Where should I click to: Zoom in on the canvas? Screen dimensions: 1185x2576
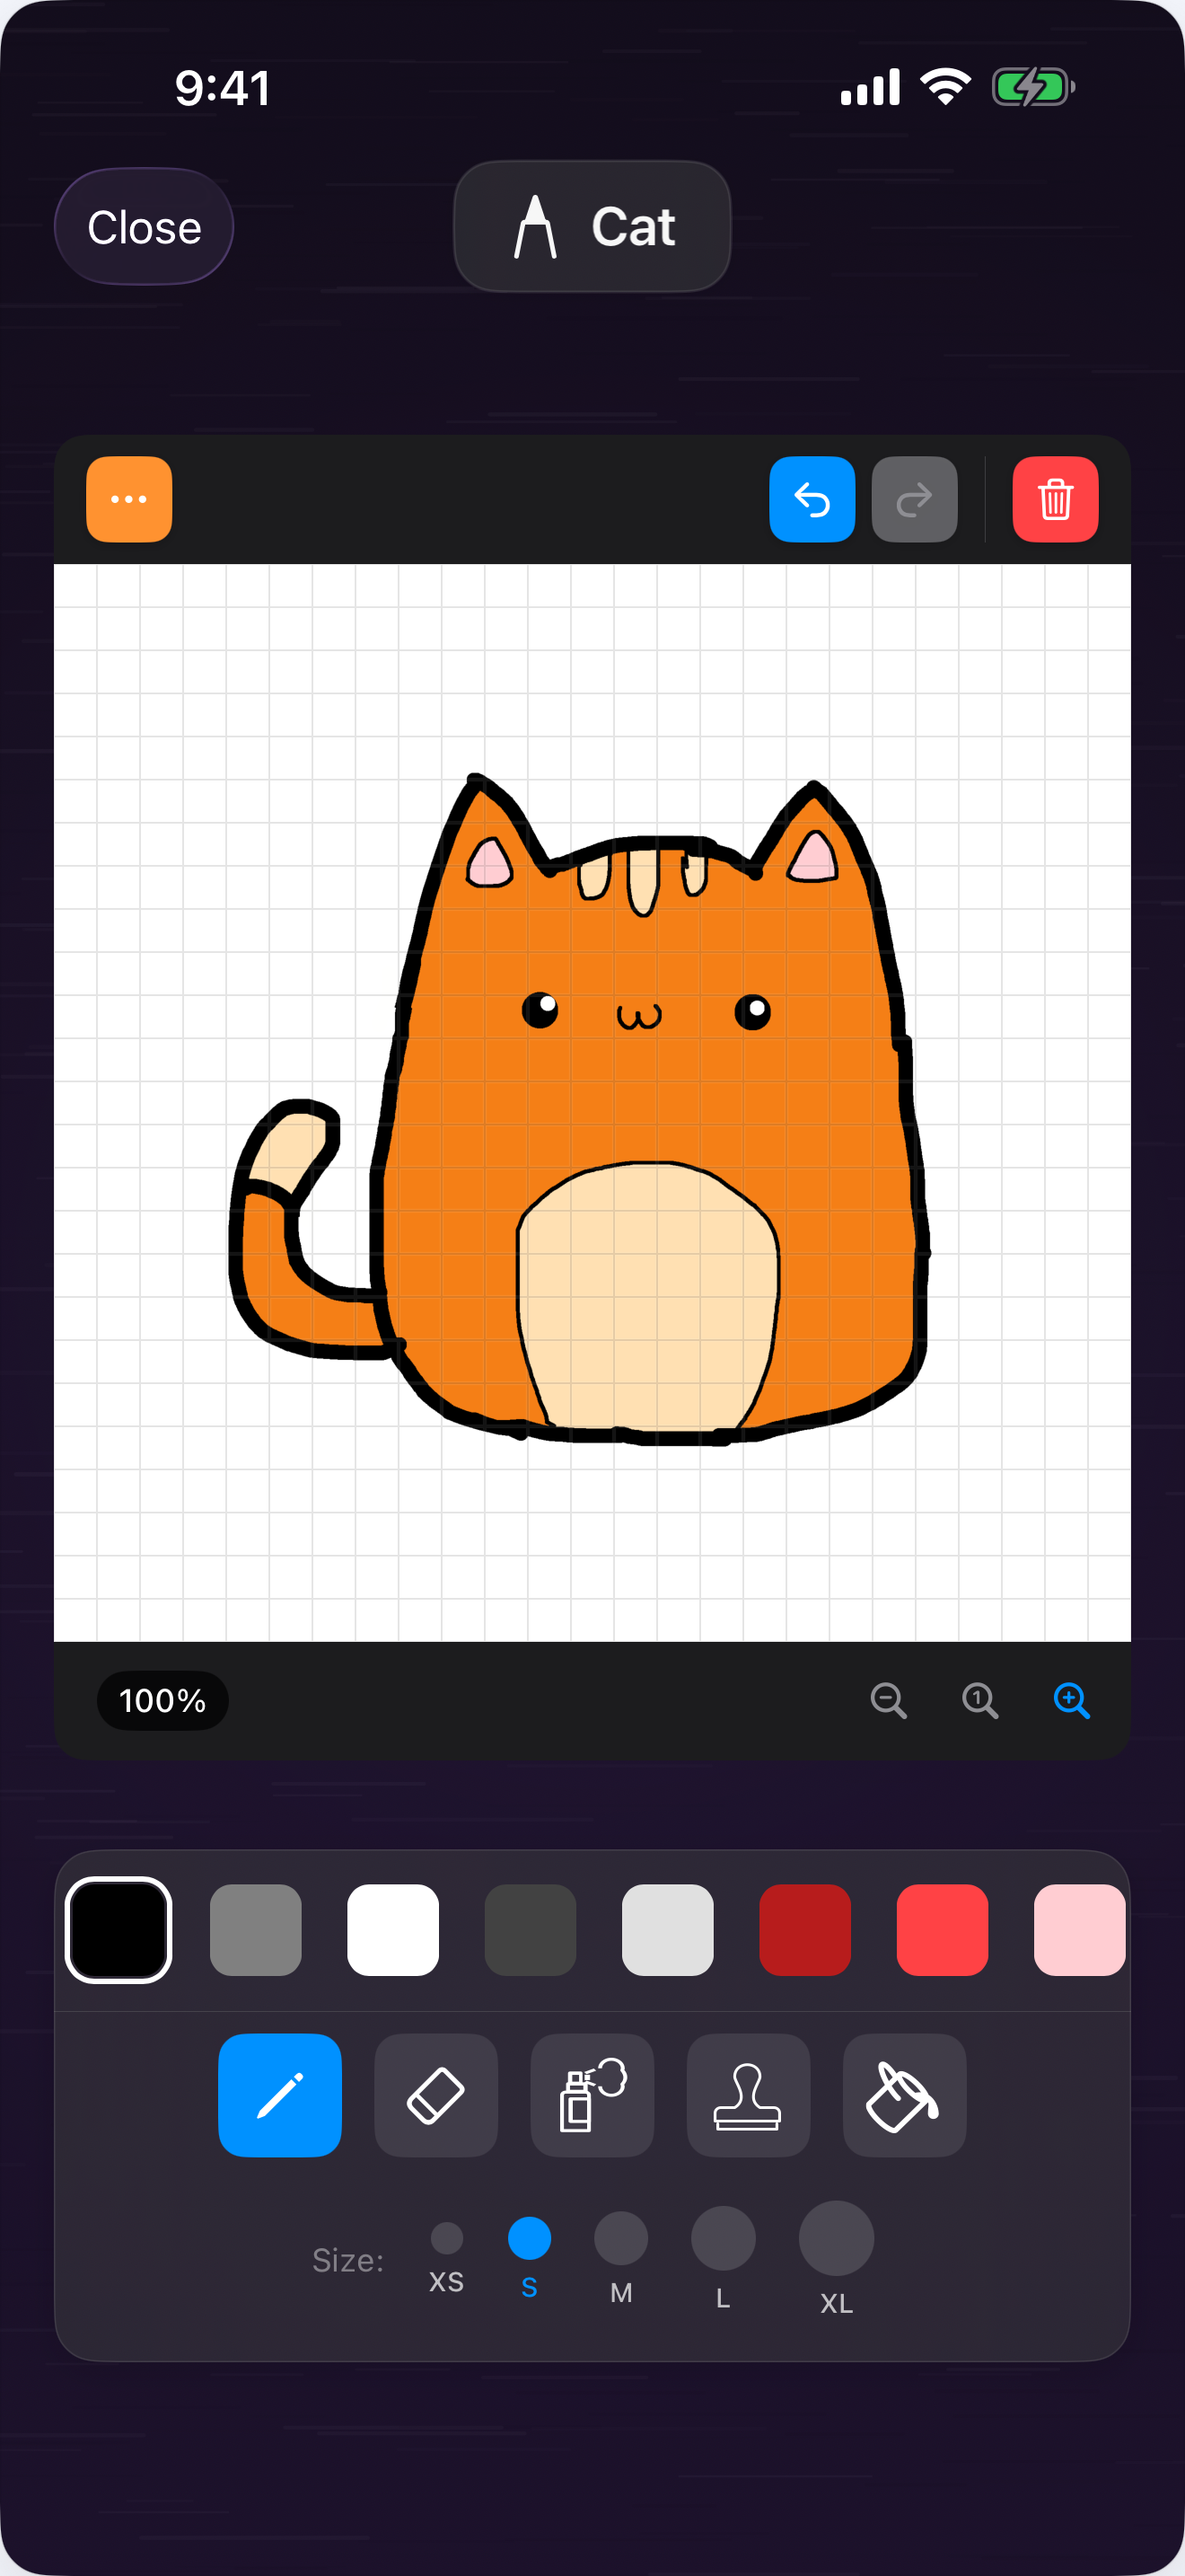(x=1071, y=1700)
